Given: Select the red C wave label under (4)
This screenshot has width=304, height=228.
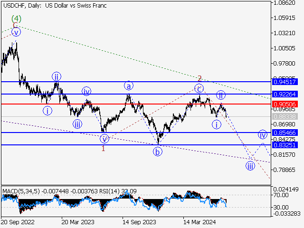Looking at the screenshot, I should tap(15, 25).
